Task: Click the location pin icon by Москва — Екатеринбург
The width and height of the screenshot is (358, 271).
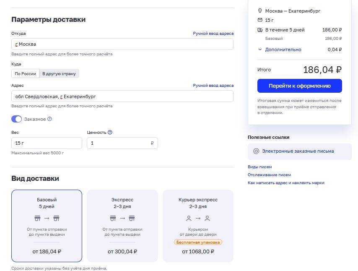Action: [260, 11]
